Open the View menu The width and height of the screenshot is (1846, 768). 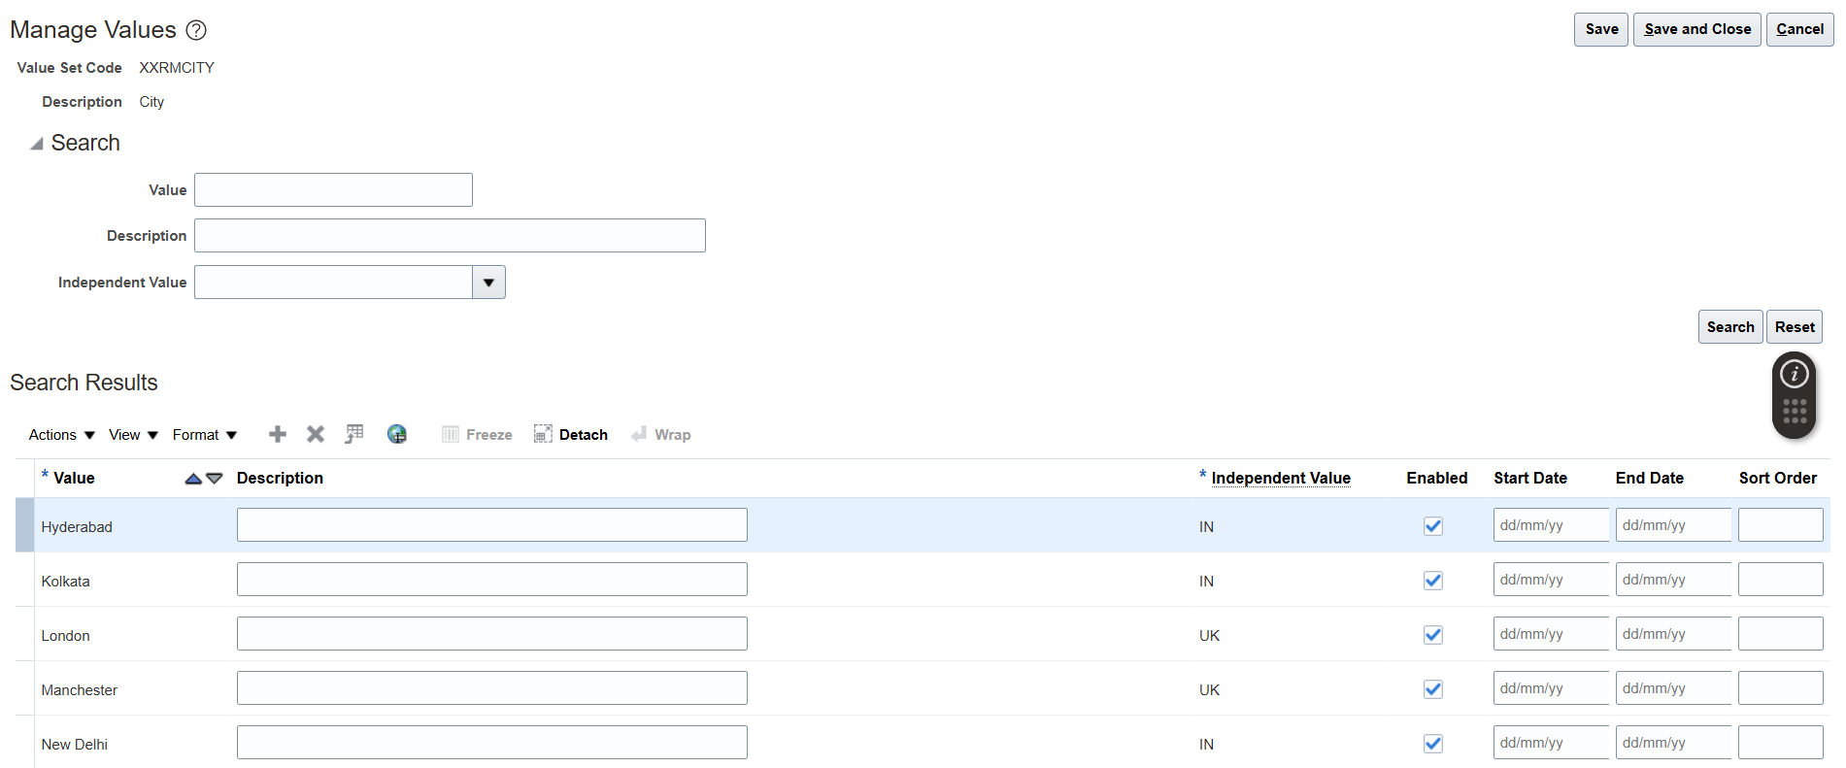[133, 435]
